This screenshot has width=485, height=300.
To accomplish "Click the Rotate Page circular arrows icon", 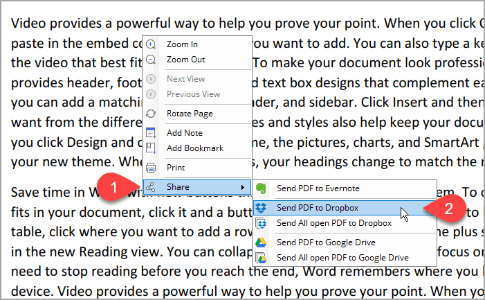I will click(x=151, y=114).
